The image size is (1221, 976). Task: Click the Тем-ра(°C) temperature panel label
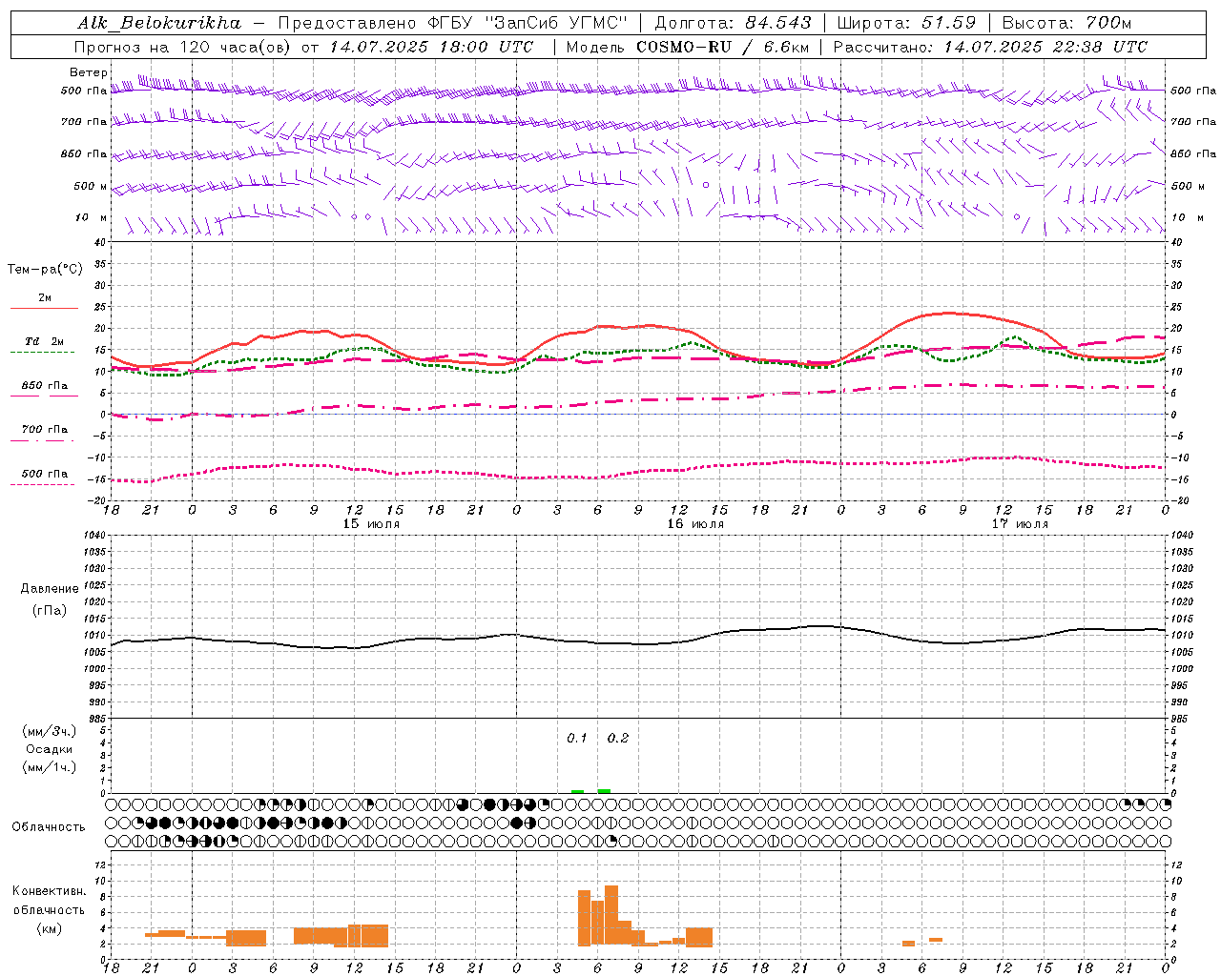coord(45,270)
